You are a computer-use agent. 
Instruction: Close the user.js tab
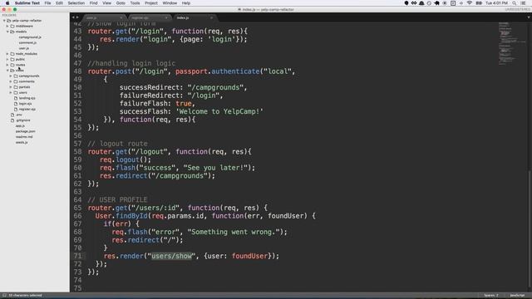(x=121, y=17)
